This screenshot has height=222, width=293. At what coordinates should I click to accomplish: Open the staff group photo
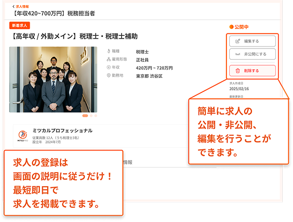53,79
